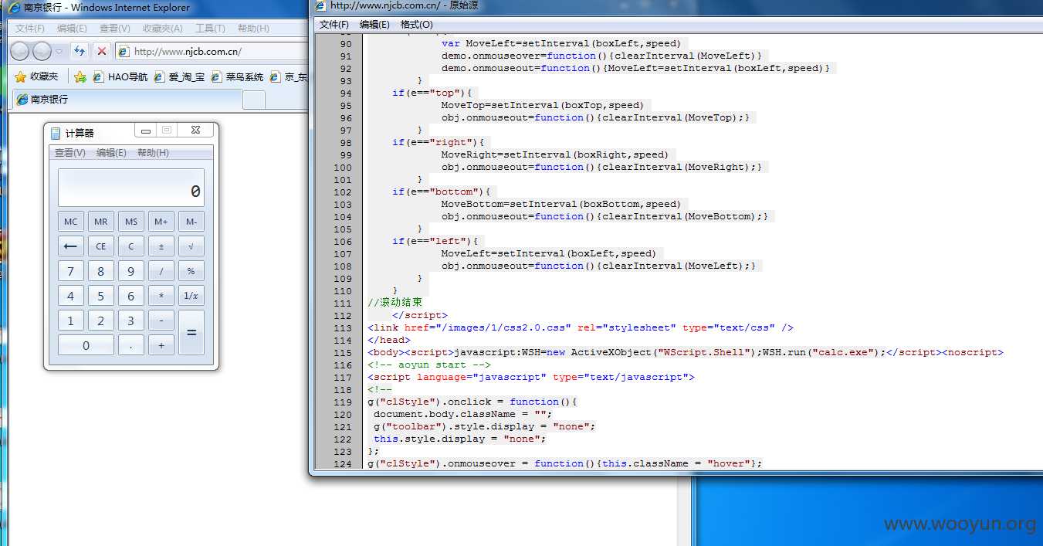Click calculator CE button
Screen dimensions: 1043x546
[101, 246]
